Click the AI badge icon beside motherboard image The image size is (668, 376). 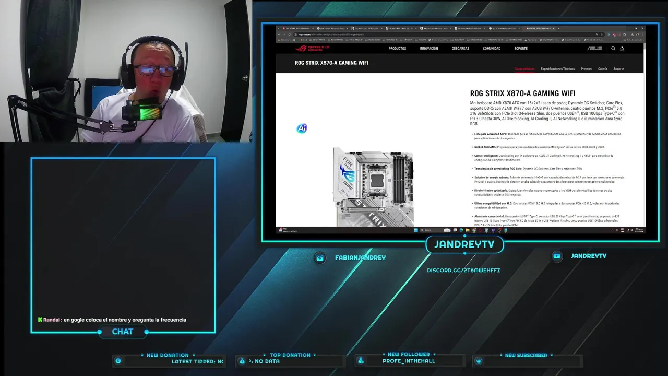(302, 128)
